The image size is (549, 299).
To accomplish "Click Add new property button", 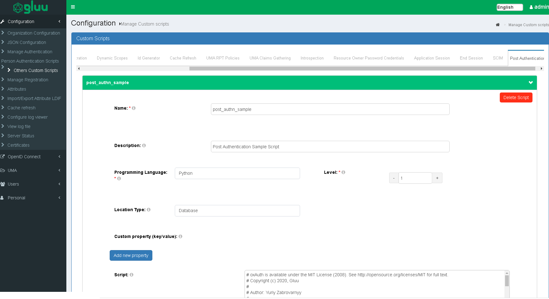I will [131, 255].
